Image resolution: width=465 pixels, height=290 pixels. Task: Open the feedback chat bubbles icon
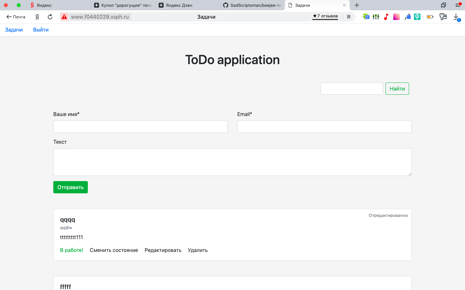click(x=443, y=17)
